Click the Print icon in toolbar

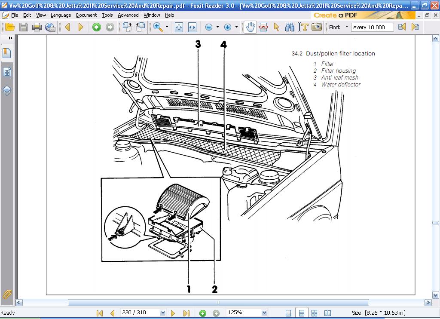click(37, 27)
